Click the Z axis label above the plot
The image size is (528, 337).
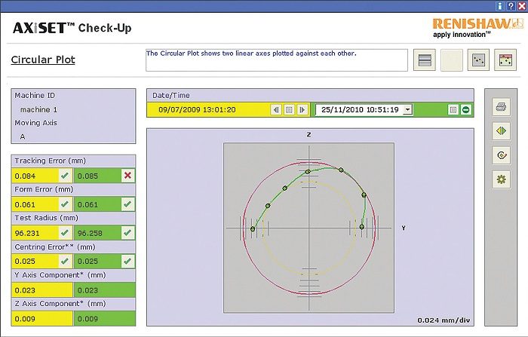tap(309, 135)
